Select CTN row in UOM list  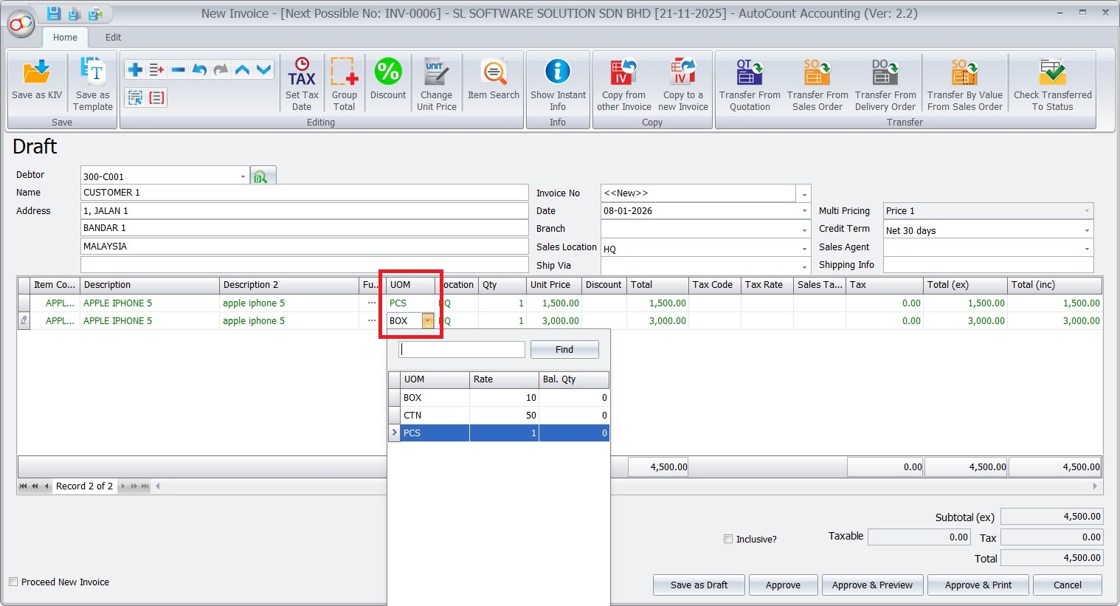(x=435, y=416)
